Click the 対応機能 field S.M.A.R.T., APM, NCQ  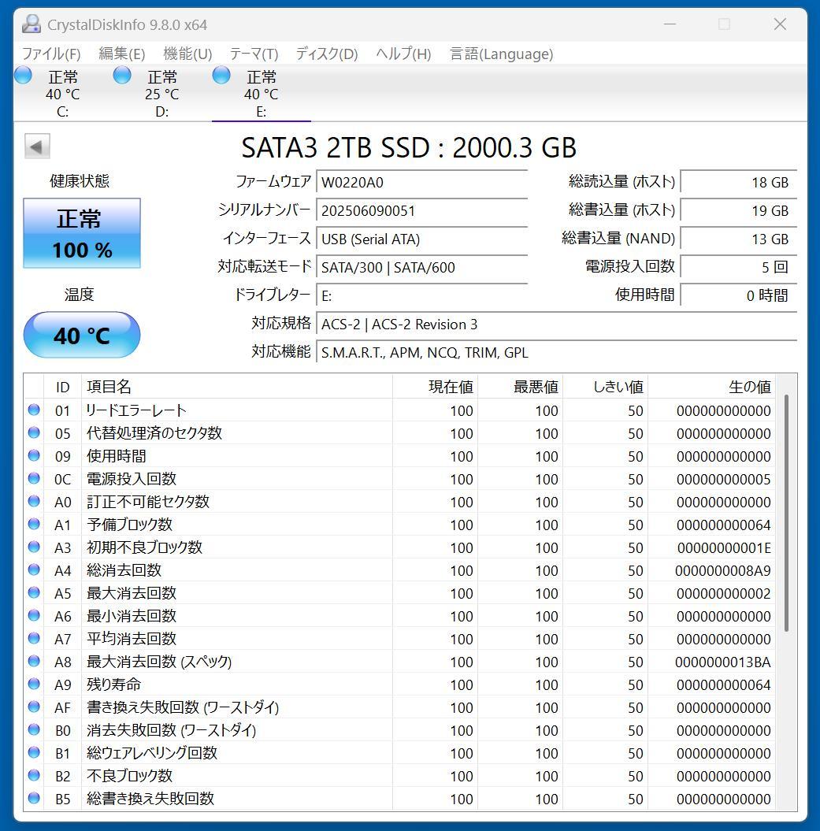pos(557,352)
